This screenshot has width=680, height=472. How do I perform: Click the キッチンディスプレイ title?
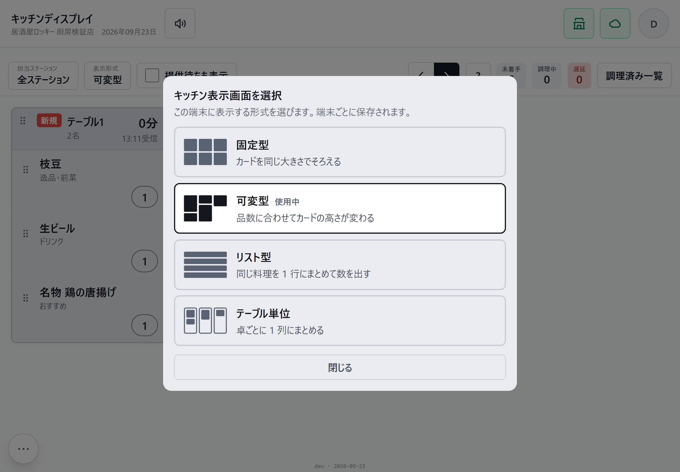click(x=52, y=19)
